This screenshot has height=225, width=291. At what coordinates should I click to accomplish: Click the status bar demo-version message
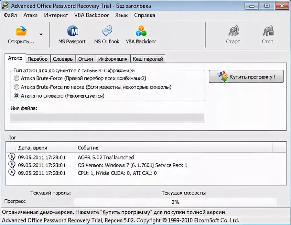[113, 212]
